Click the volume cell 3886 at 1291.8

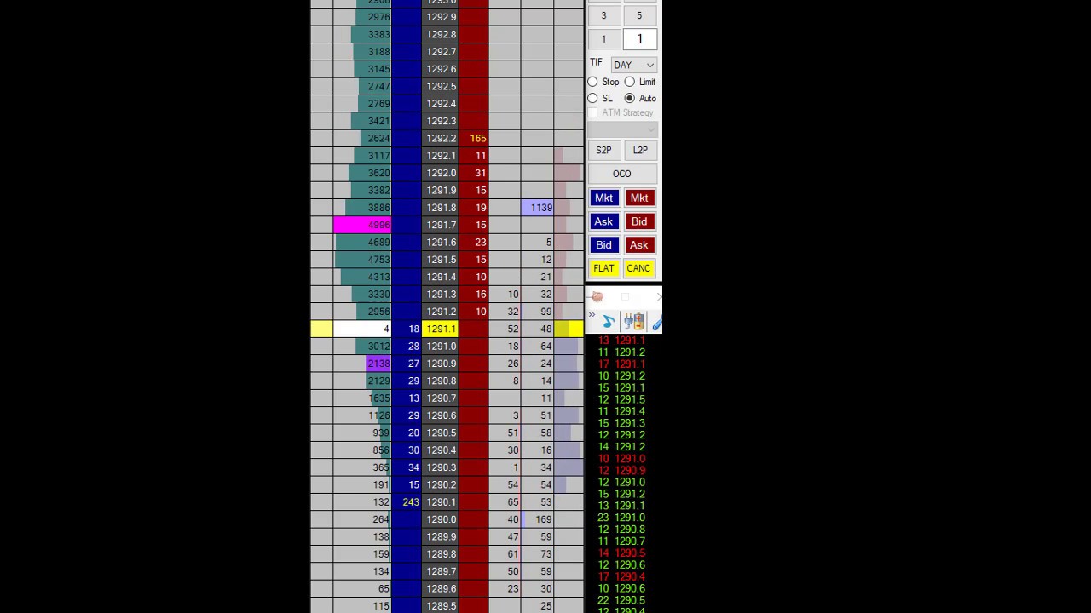(362, 208)
